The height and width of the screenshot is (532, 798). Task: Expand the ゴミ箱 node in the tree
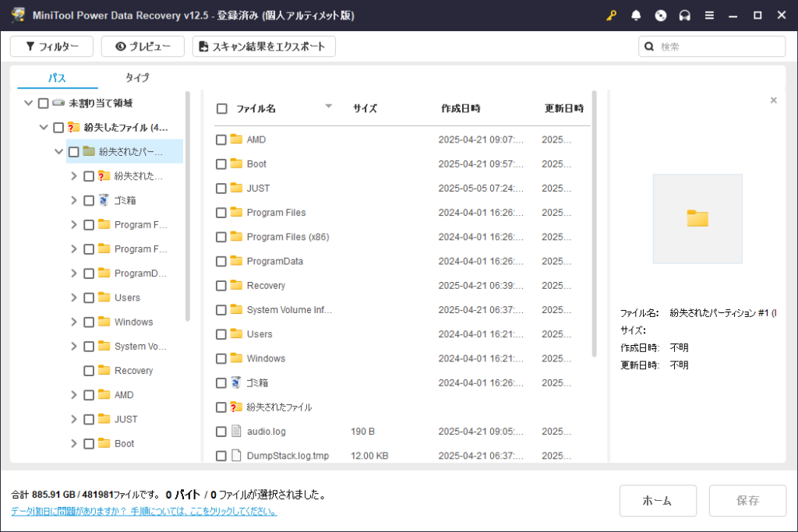click(x=74, y=200)
